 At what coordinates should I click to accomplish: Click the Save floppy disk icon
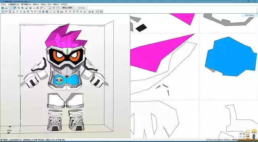6,8
